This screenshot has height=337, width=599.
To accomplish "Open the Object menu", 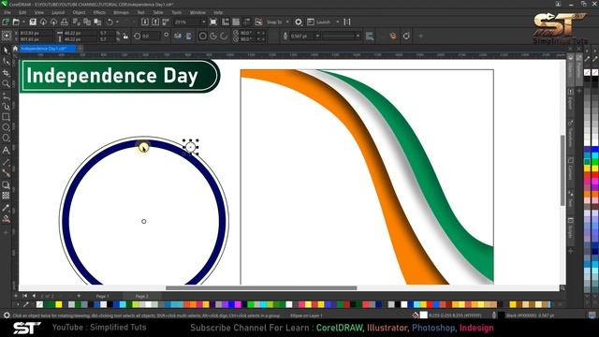I will 79,12.
